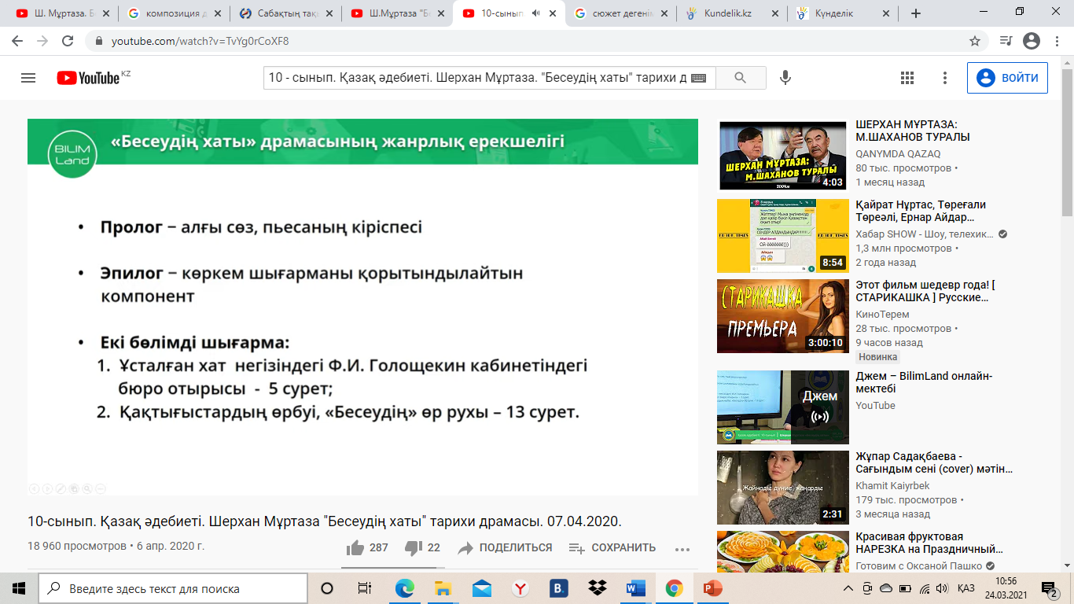Viewport: 1074px width, 604px height.
Task: Open notification center icon
Action: (x=1049, y=588)
